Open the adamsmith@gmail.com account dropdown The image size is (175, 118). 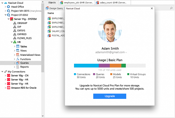coord(126,53)
